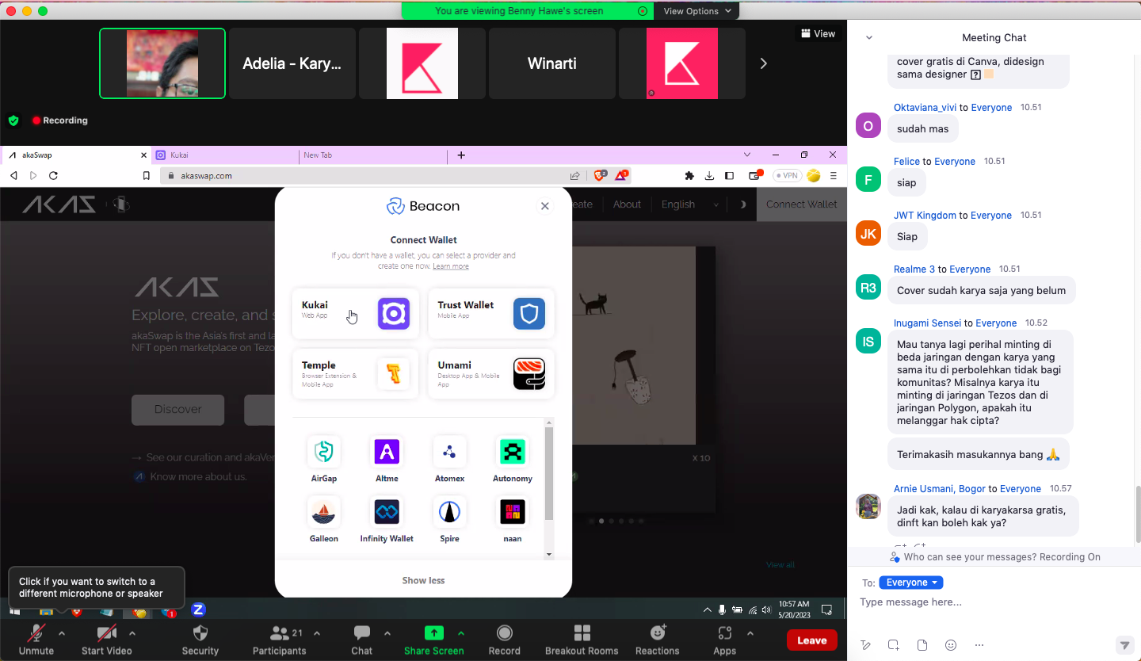1141x661 pixels.
Task: Show next participants with right arrow
Action: coord(763,63)
